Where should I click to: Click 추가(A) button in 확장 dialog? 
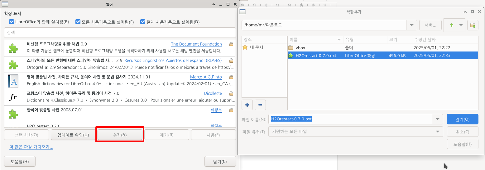pos(120,135)
